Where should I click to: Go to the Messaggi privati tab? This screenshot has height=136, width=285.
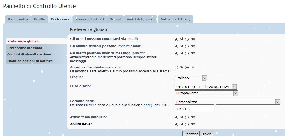point(90,19)
